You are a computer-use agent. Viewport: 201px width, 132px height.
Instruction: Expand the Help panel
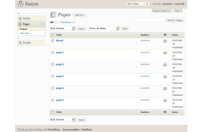tap(178, 11)
